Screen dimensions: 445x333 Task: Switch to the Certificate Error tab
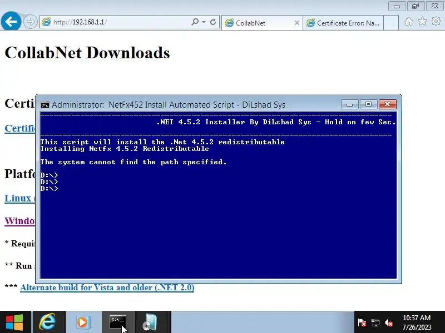[343, 23]
